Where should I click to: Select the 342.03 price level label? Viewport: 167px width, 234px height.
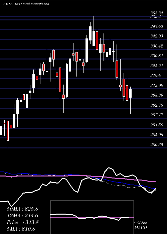point(157,36)
